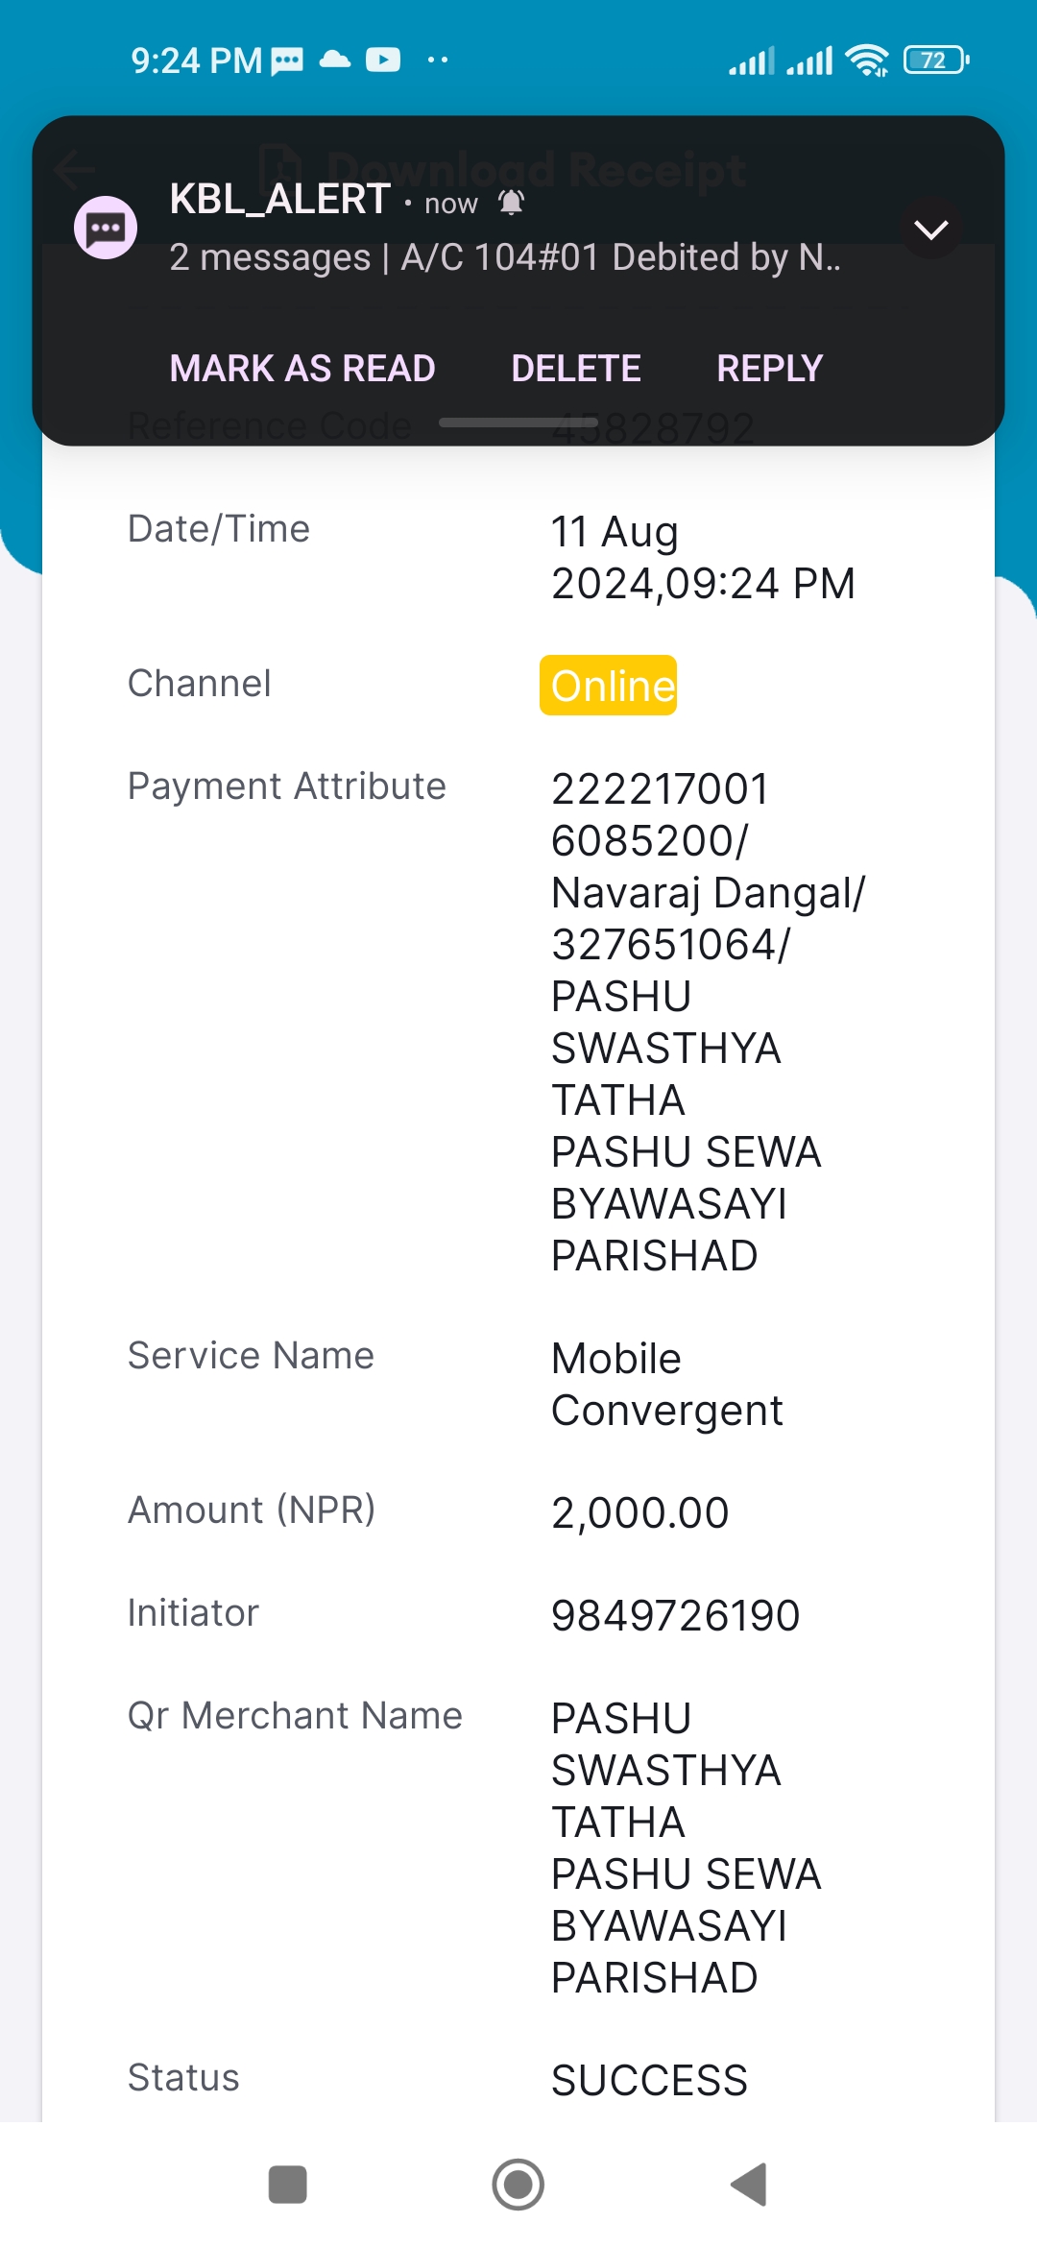Tap the Android recent apps square button
This screenshot has width=1037, height=2247.
[288, 2185]
